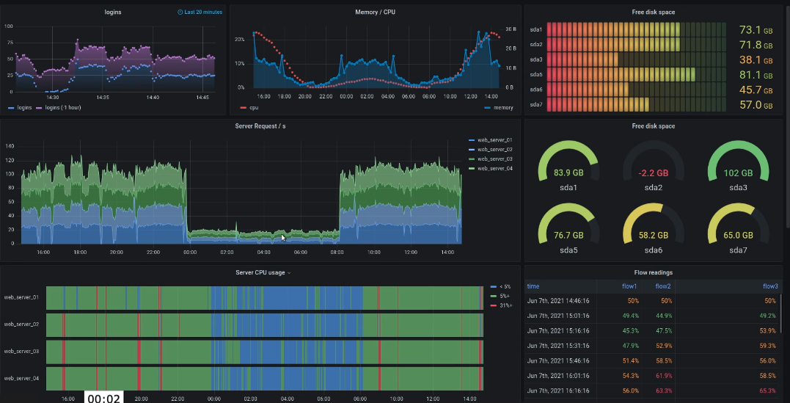The image size is (790, 403).
Task: Click the cpu legend color swatch
Action: point(244,108)
